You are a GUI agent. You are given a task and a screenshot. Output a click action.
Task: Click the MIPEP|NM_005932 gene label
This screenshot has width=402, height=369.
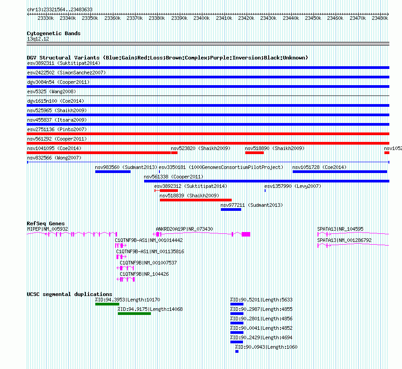[48, 229]
